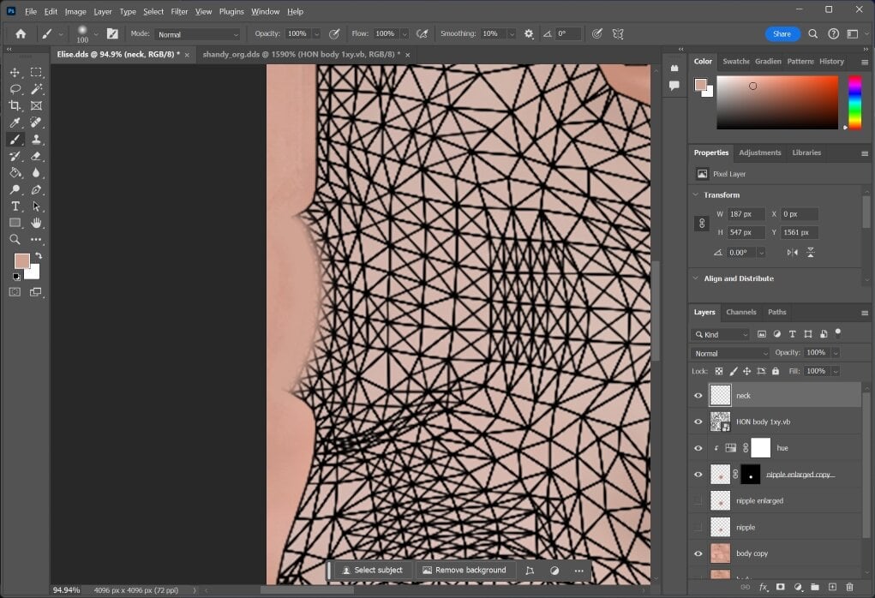This screenshot has width=875, height=598.
Task: Open the Filter menu
Action: [x=179, y=11]
